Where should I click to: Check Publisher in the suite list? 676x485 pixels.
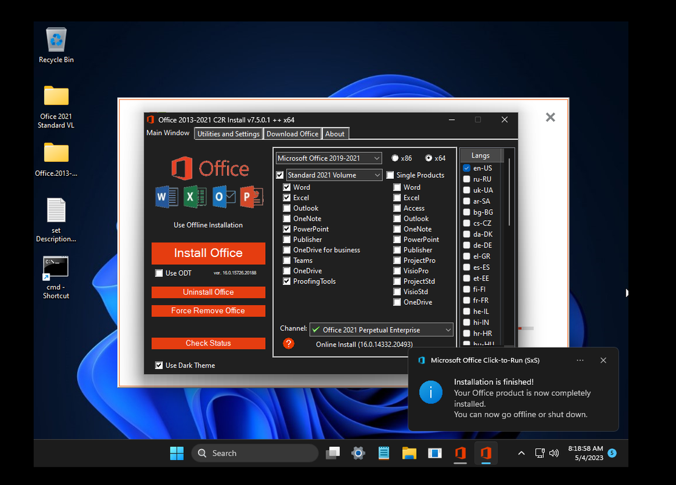(286, 239)
